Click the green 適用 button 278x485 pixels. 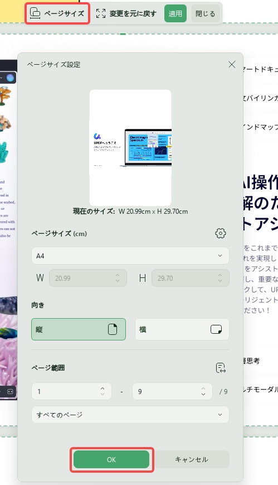(x=175, y=13)
